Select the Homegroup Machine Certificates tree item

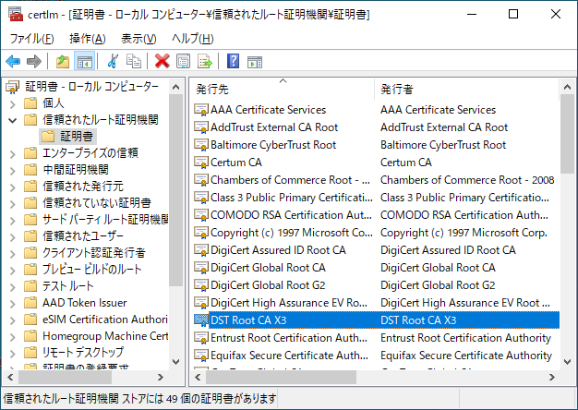pos(105,335)
